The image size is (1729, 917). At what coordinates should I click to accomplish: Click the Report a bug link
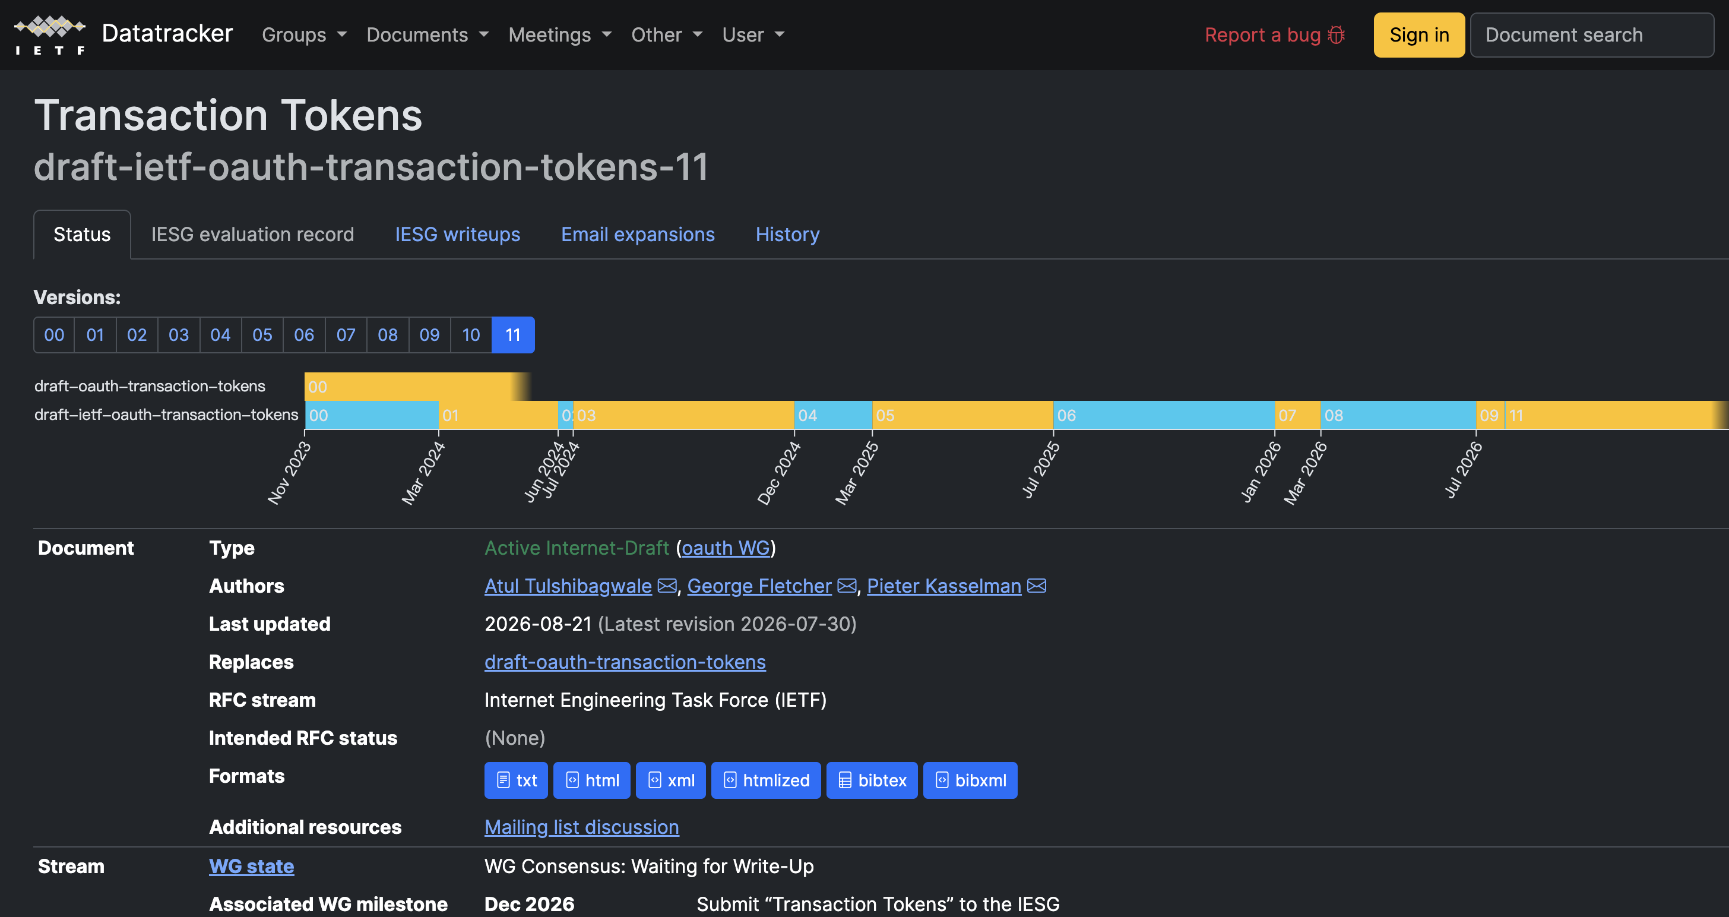pyautogui.click(x=1275, y=35)
